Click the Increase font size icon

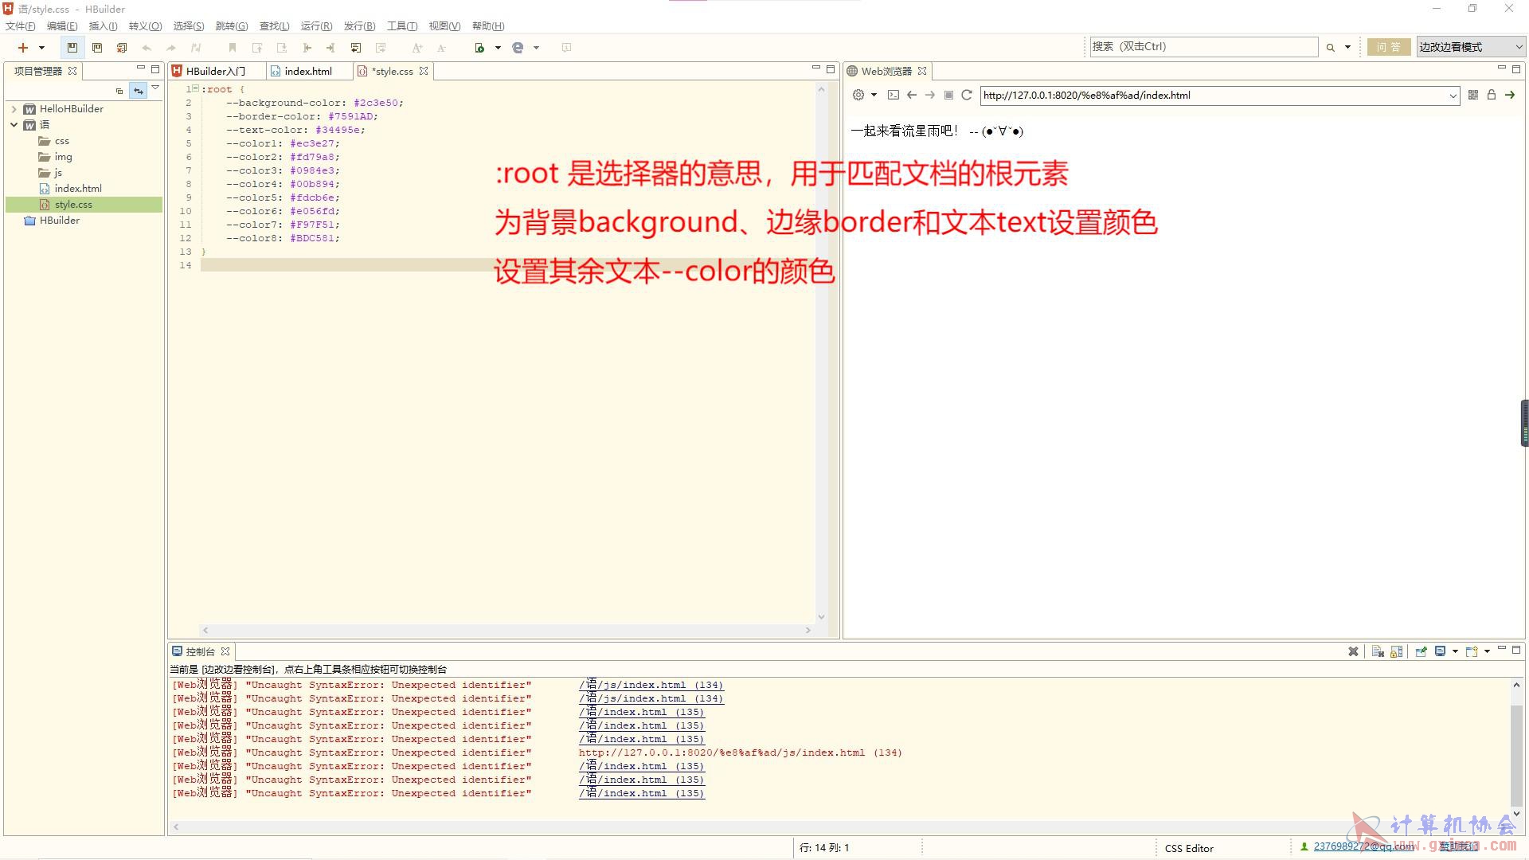point(416,48)
